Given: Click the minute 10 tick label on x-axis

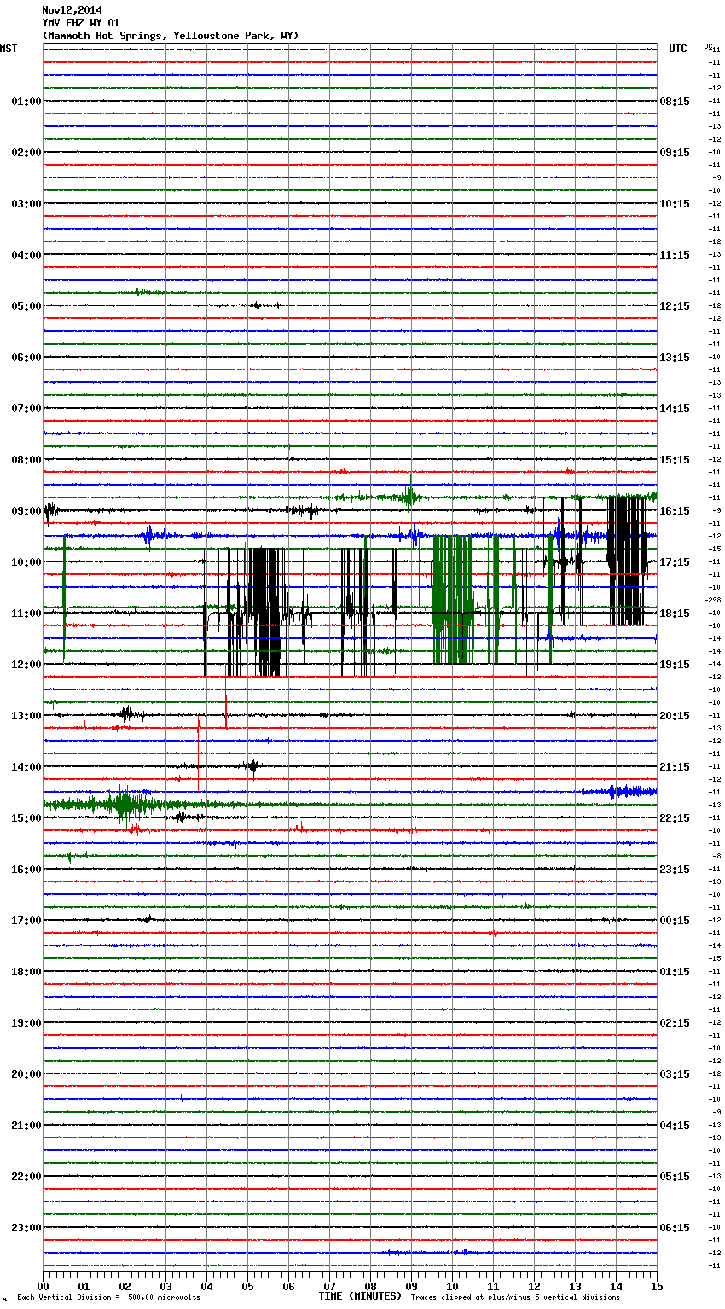Looking at the screenshot, I should click(452, 1286).
